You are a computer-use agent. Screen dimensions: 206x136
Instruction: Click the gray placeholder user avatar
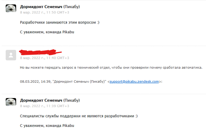pos(11,55)
